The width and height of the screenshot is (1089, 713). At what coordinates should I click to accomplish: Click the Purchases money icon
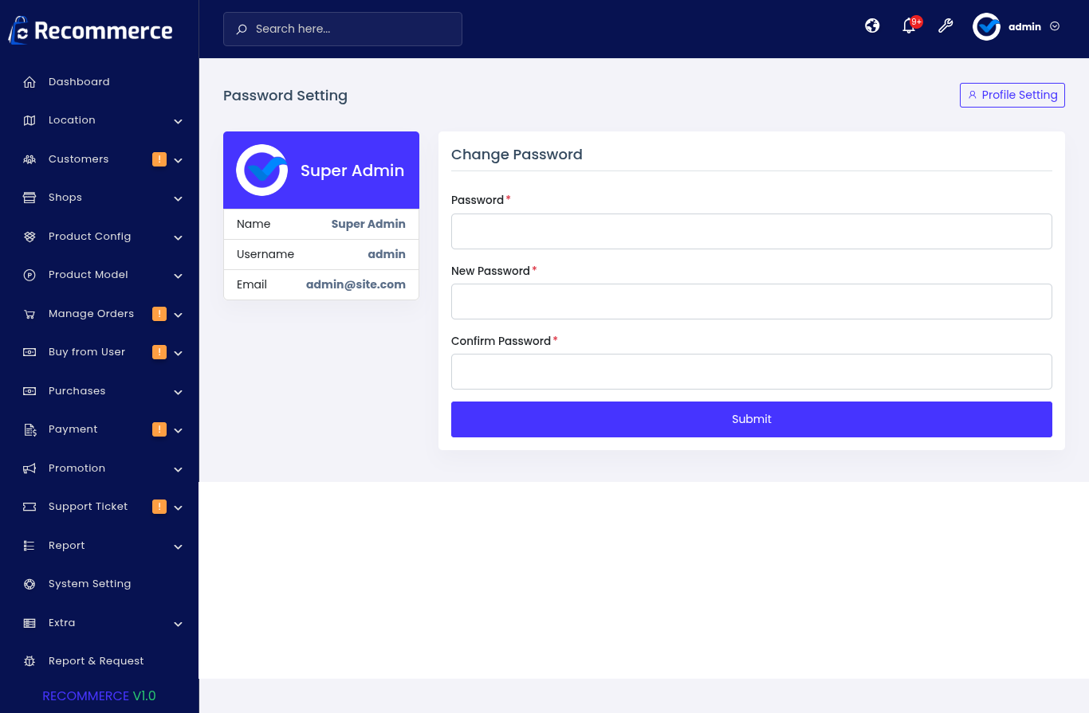click(29, 391)
